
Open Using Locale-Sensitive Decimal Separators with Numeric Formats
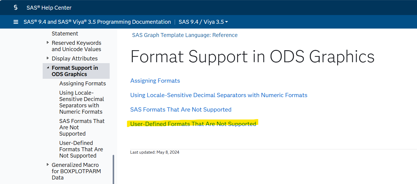(x=219, y=95)
